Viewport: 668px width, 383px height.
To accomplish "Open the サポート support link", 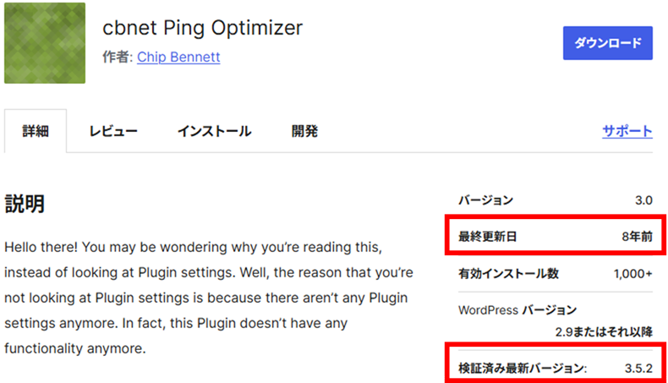I will coord(627,131).
